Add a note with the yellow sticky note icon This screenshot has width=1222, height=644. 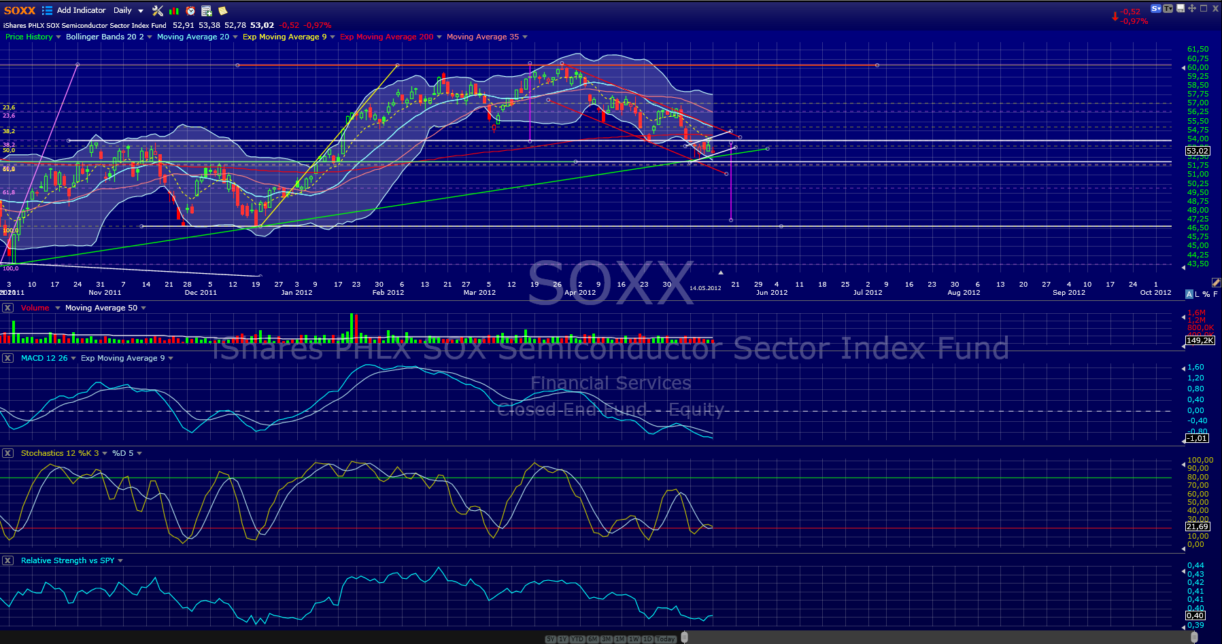[222, 11]
